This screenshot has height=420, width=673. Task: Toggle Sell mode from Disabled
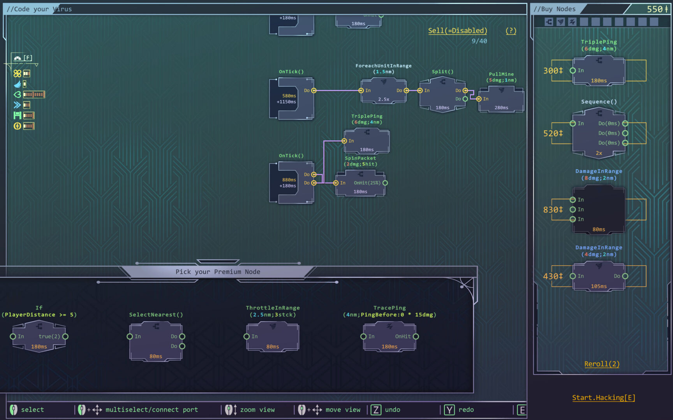coord(458,30)
